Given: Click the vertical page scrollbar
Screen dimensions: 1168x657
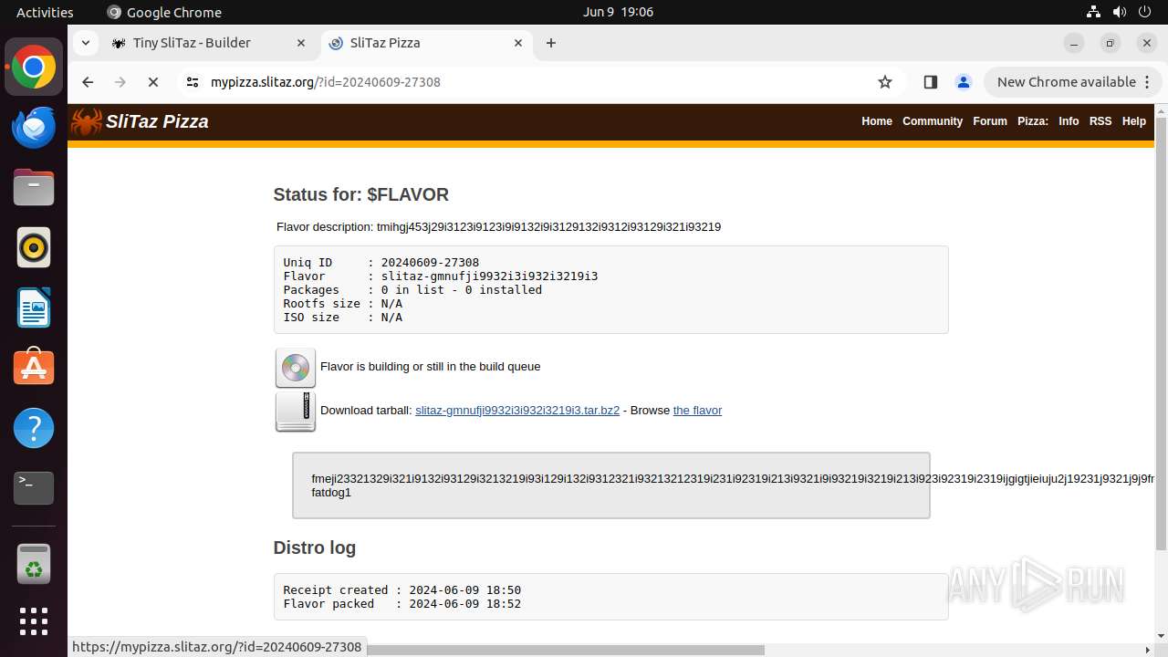Looking at the screenshot, I should (x=1161, y=333).
